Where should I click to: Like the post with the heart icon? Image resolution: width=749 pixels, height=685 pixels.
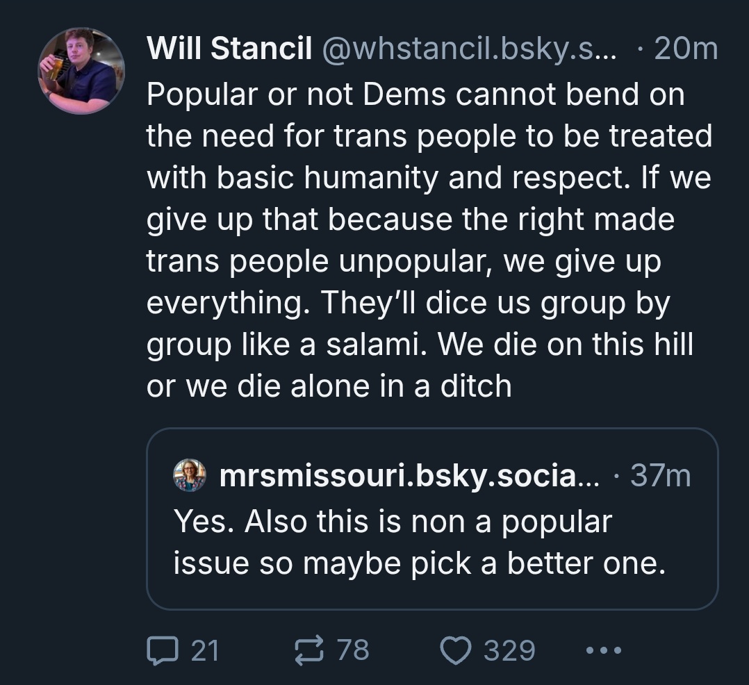click(456, 650)
